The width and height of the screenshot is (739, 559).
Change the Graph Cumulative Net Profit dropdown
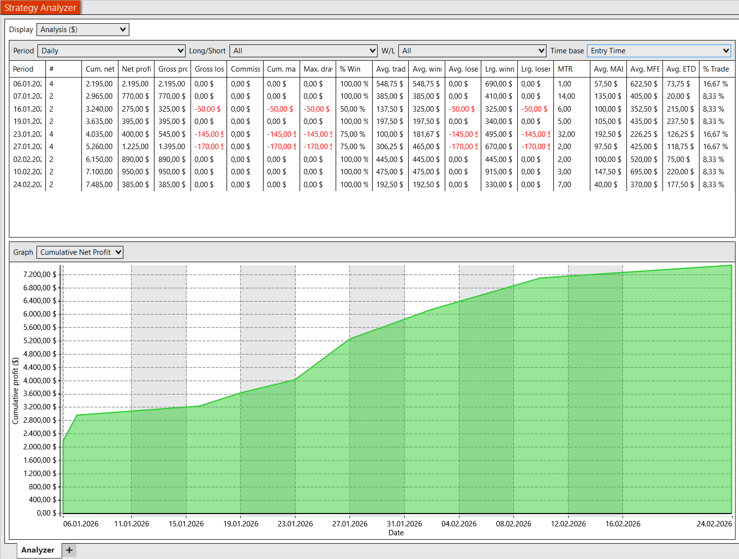pyautogui.click(x=80, y=252)
